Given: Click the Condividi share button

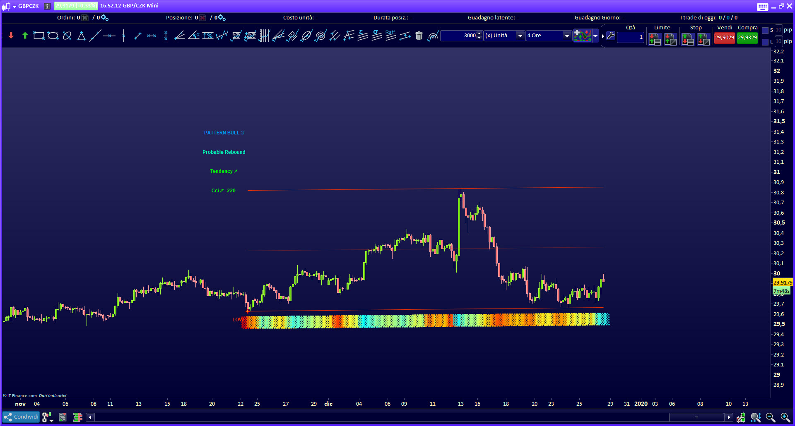Looking at the screenshot, I should click(x=21, y=417).
